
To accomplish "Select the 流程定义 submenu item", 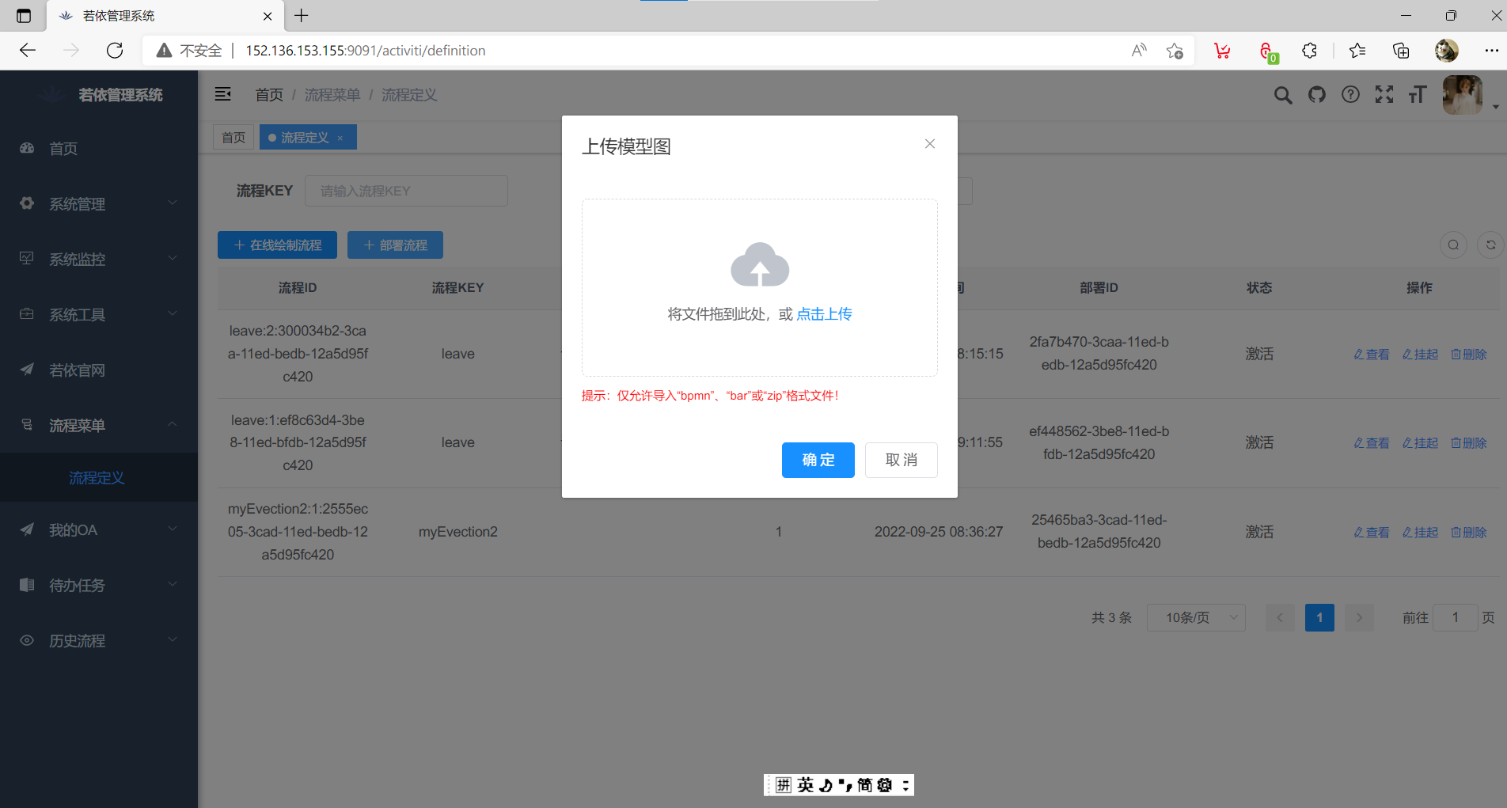I will coord(97,478).
